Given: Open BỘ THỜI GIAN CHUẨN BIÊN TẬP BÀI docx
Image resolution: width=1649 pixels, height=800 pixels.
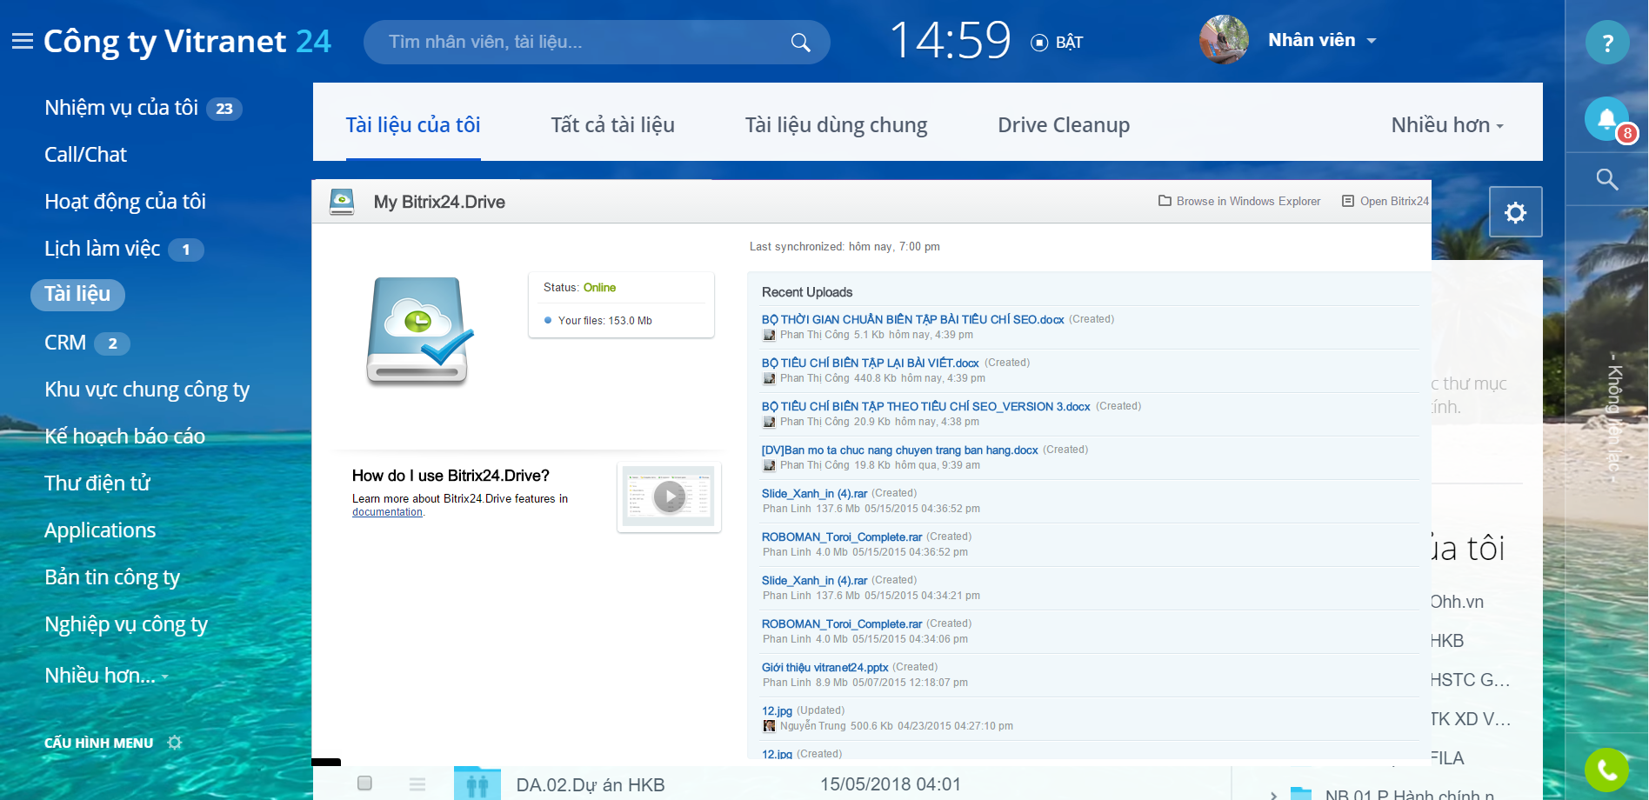Looking at the screenshot, I should coord(912,319).
